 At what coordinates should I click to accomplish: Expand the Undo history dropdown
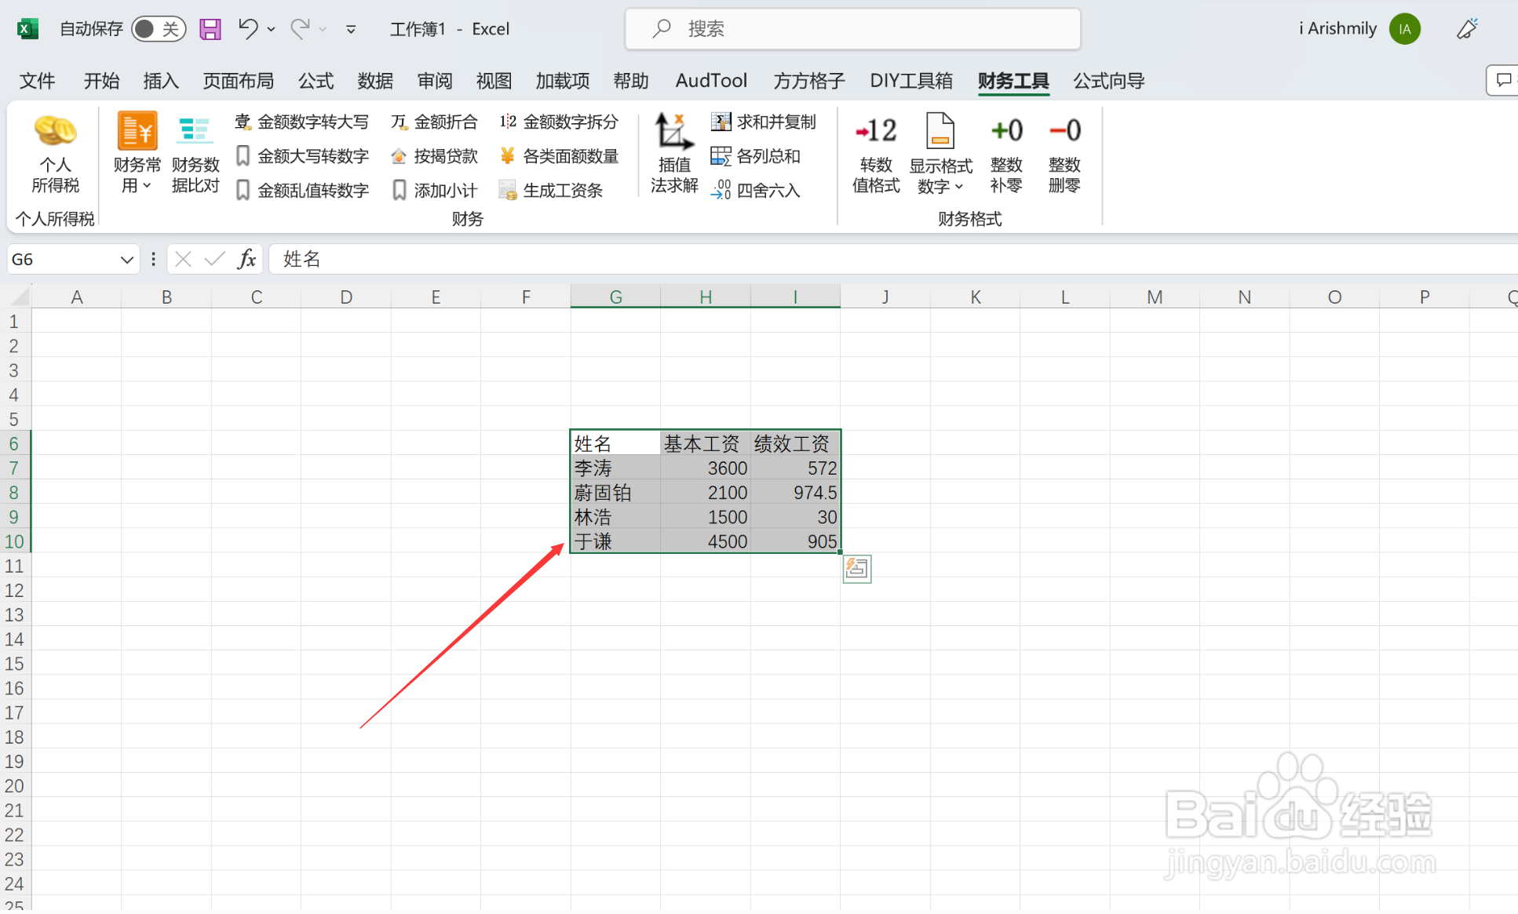[272, 29]
